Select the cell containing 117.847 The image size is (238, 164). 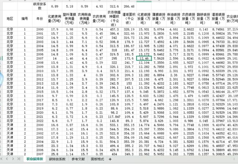coord(114,117)
